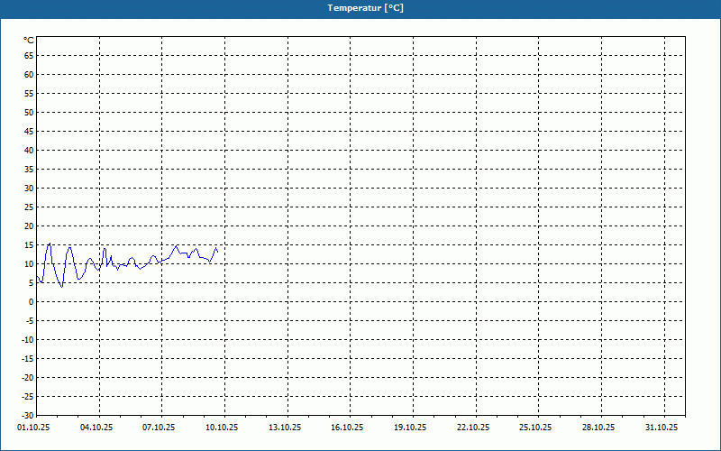Select the 65 value on temperature axis

coord(29,56)
